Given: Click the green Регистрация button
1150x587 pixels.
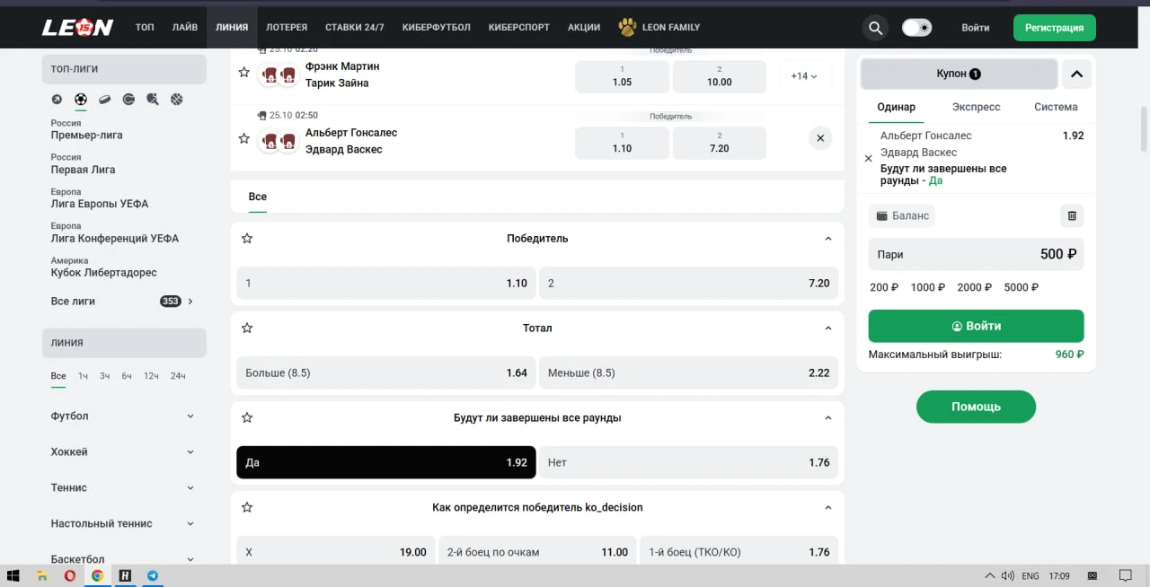Looking at the screenshot, I should pos(1055,28).
